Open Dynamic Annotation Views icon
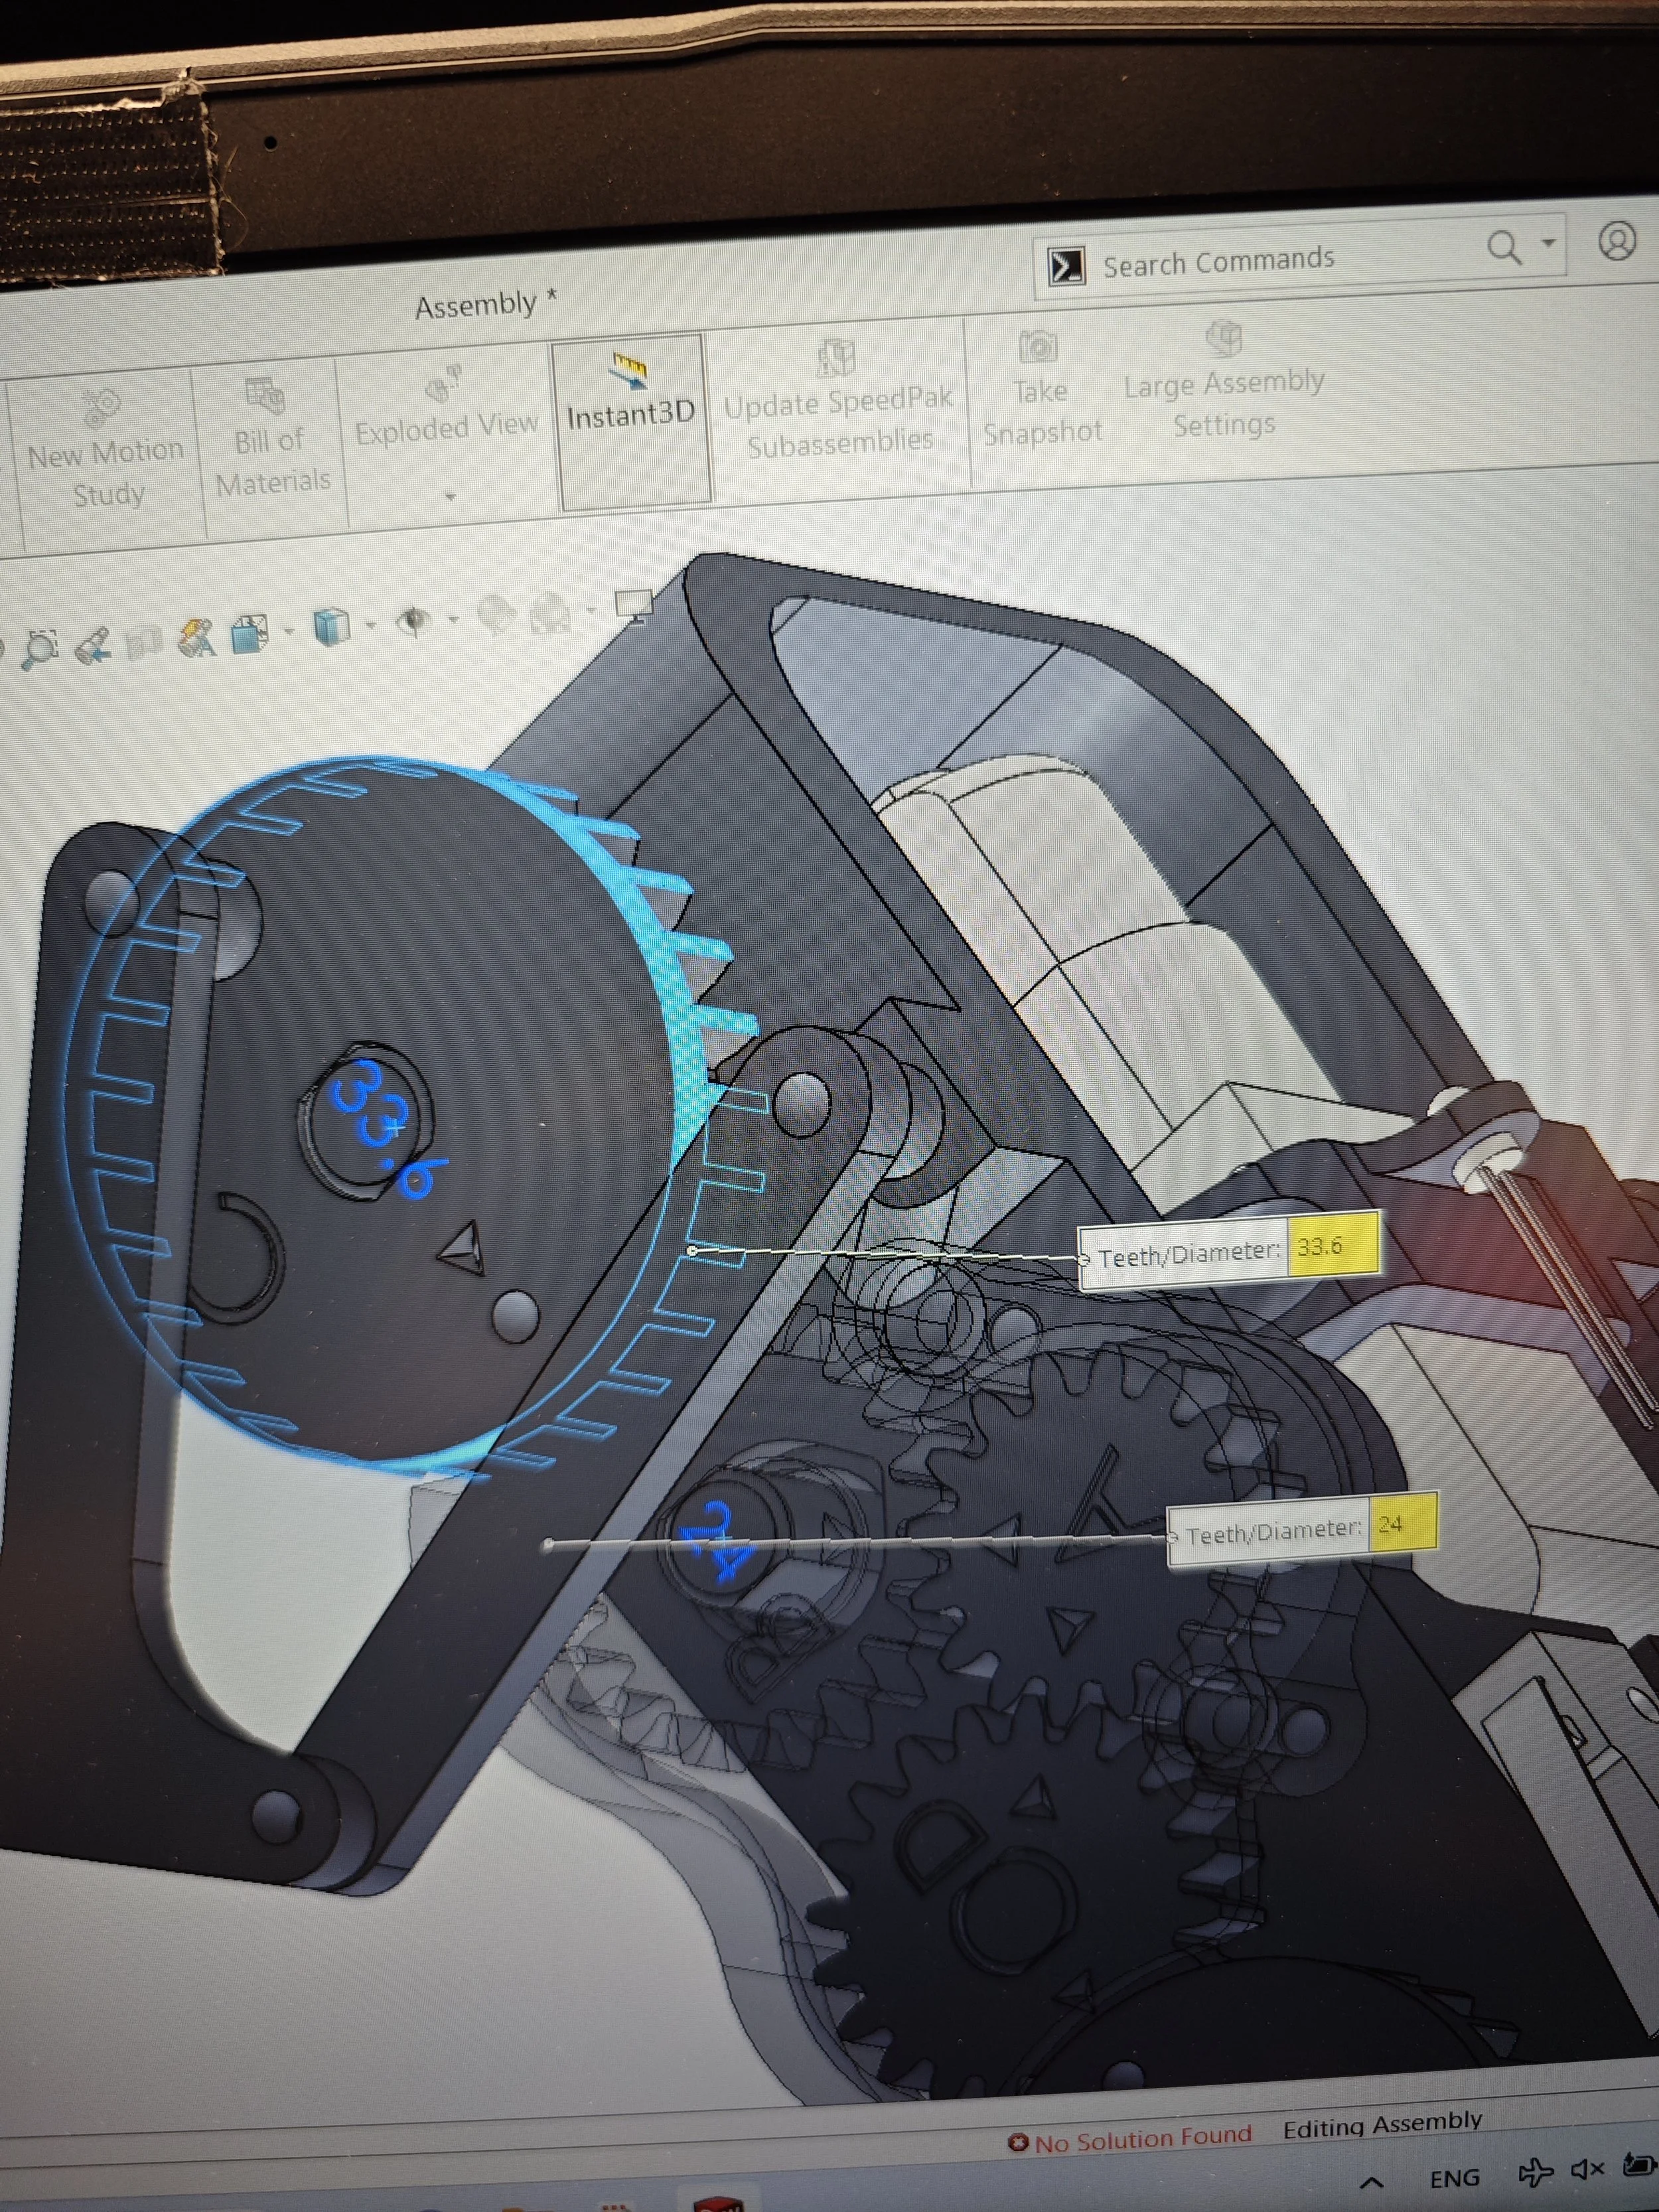This screenshot has height=2212, width=1659. coord(197,638)
